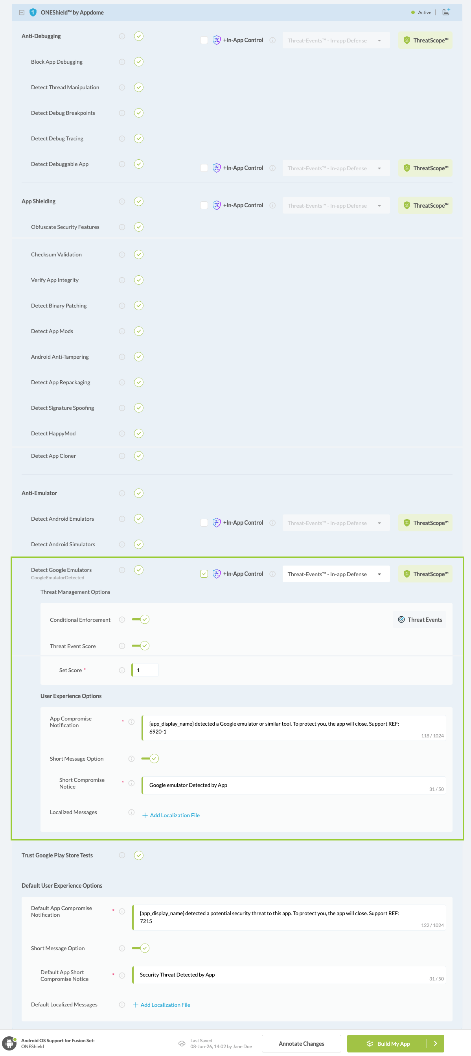Click the Set Score input field

pyautogui.click(x=145, y=670)
